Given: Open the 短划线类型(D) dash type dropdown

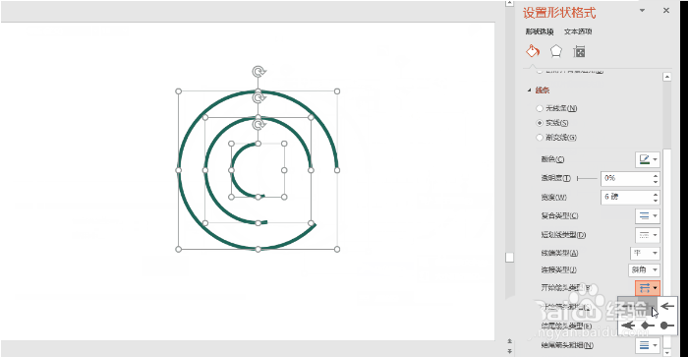Looking at the screenshot, I should click(648, 235).
